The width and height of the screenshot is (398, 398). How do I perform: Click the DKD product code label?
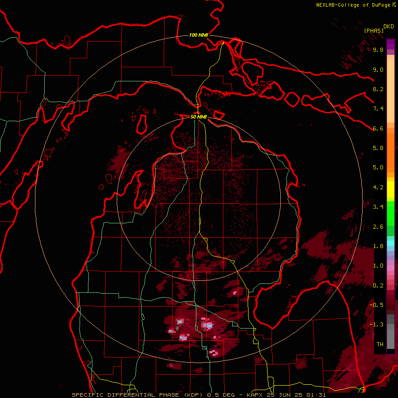click(x=389, y=27)
